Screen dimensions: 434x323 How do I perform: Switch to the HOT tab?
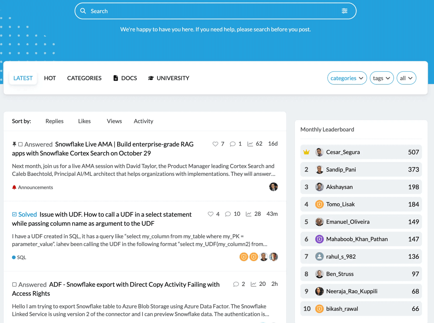pos(50,78)
